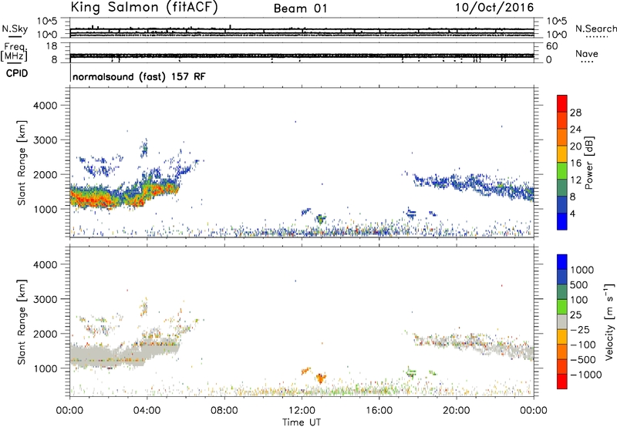Click the gray segment of Velocity bar between 25 and -25
This screenshot has width=617, height=427.
click(562, 322)
